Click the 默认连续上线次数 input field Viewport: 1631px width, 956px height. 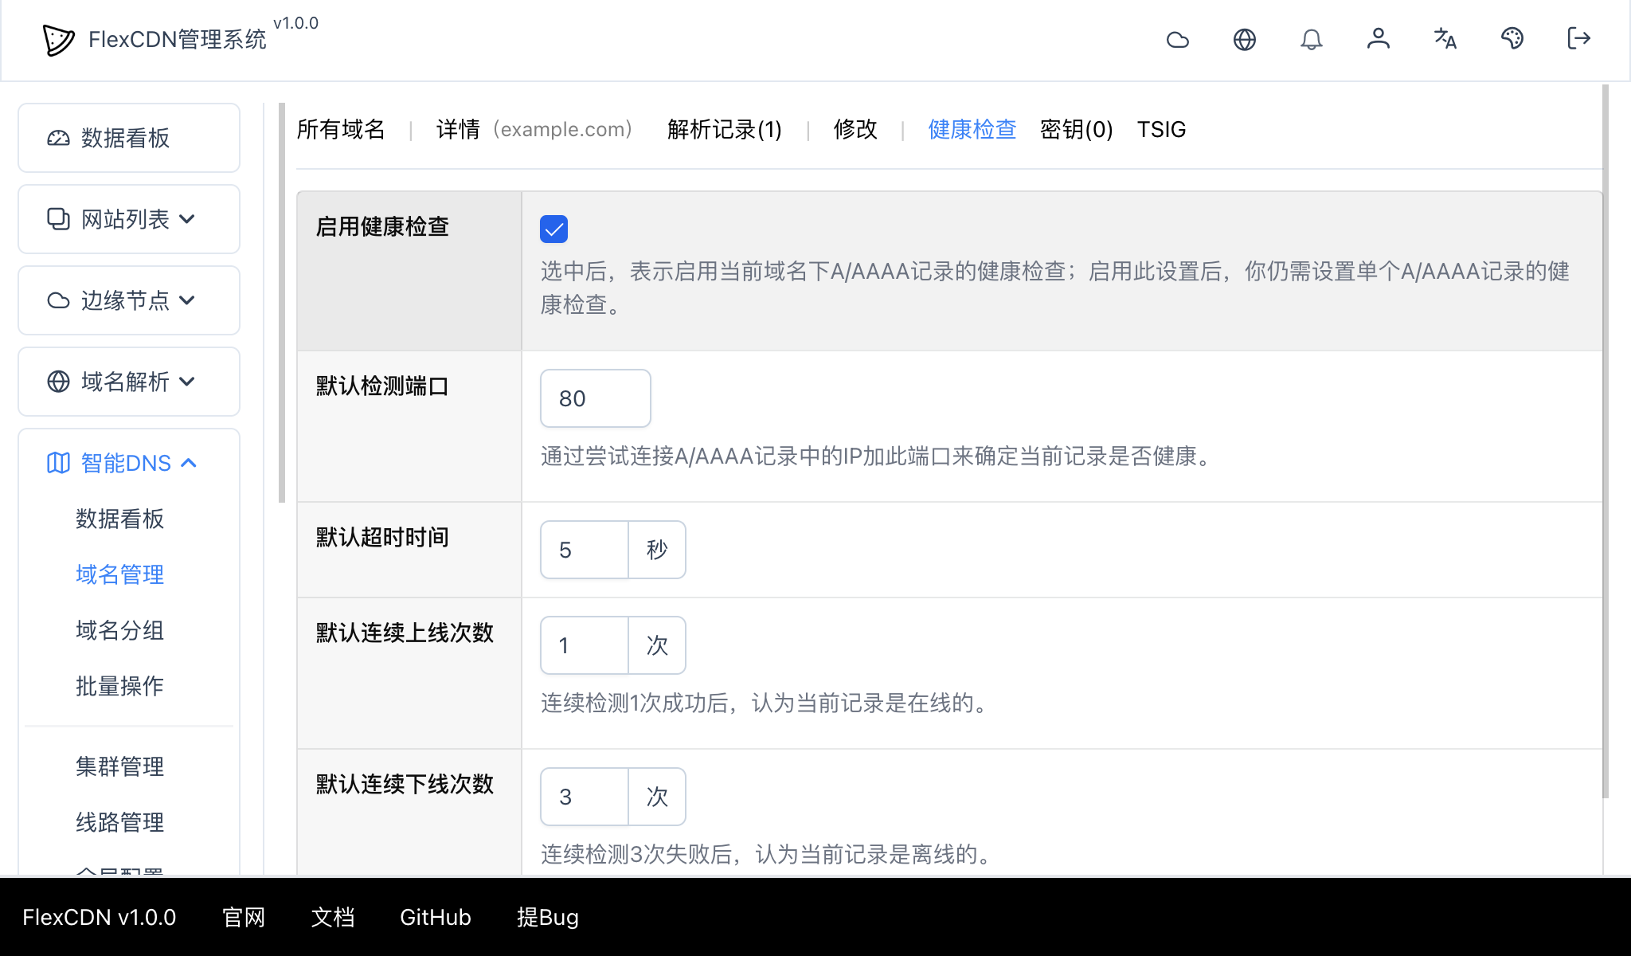(585, 645)
